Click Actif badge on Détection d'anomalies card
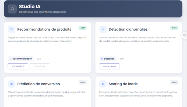187x107 pixels. 174,28
